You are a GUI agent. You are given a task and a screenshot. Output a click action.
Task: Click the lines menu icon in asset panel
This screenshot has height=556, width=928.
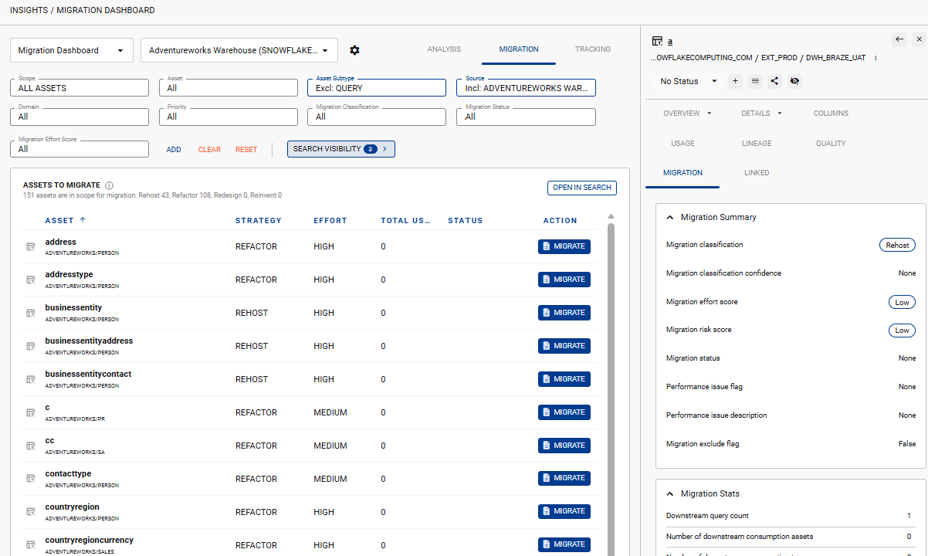click(755, 81)
